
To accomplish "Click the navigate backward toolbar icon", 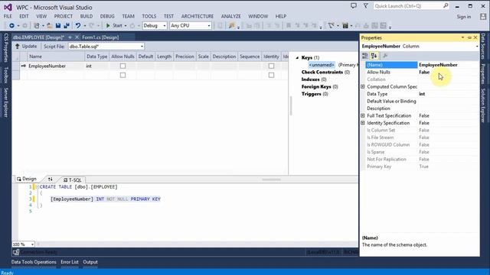I will pos(11,25).
